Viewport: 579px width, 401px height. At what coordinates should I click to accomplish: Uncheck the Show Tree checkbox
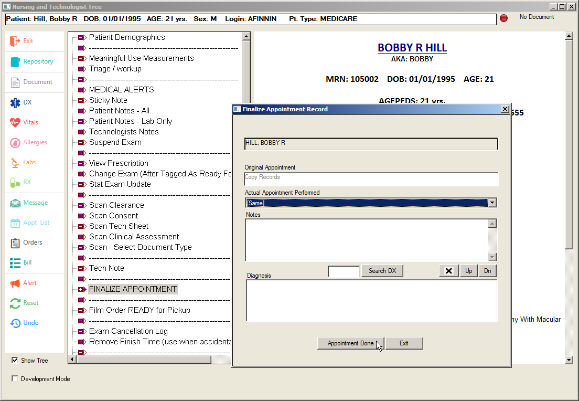click(15, 361)
